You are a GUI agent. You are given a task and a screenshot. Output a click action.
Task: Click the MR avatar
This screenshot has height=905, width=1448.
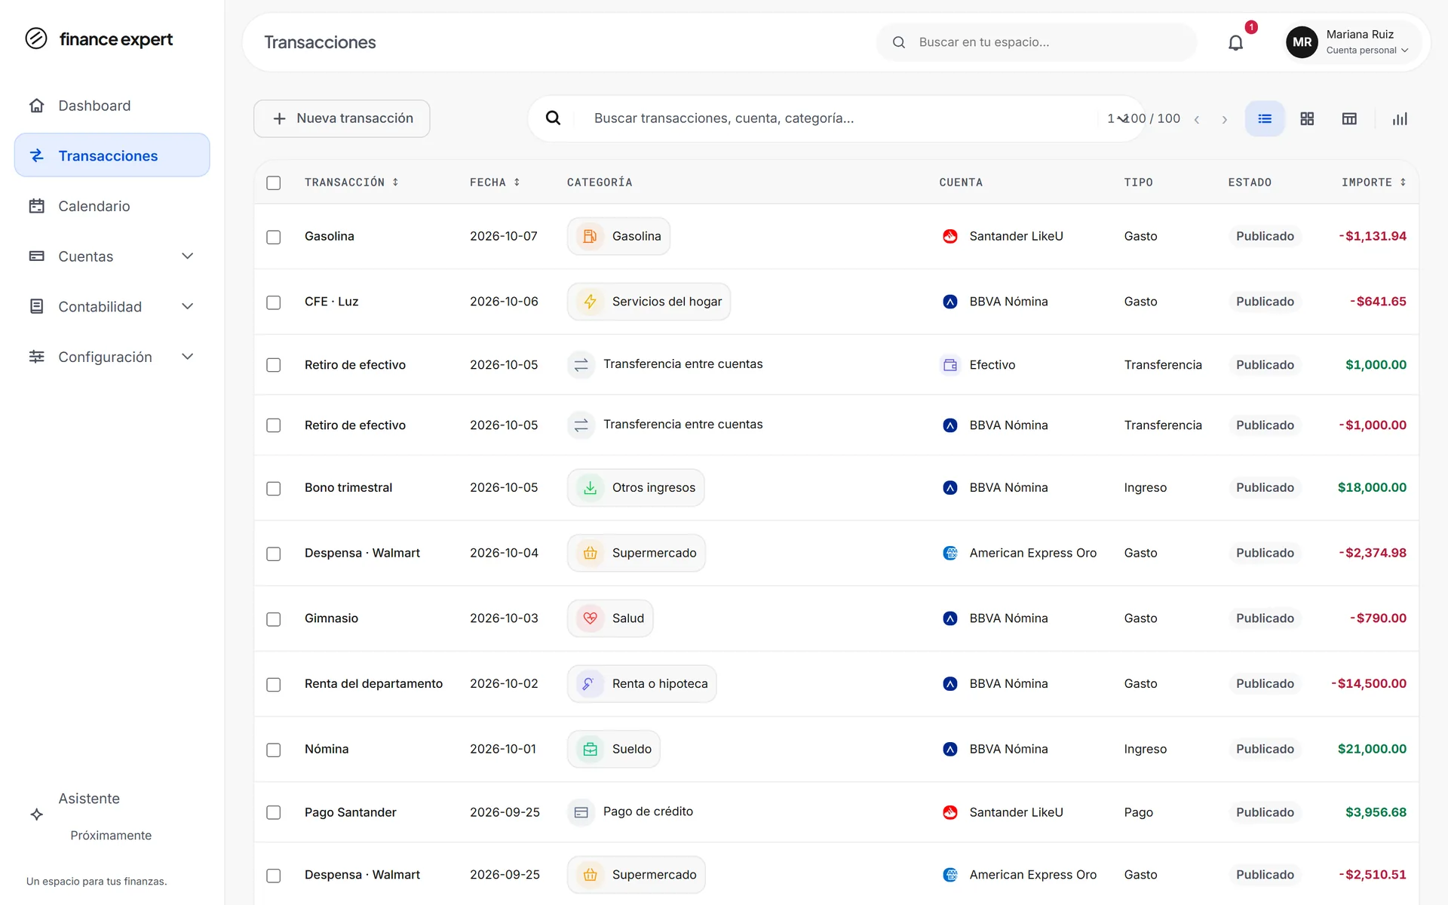(1302, 42)
